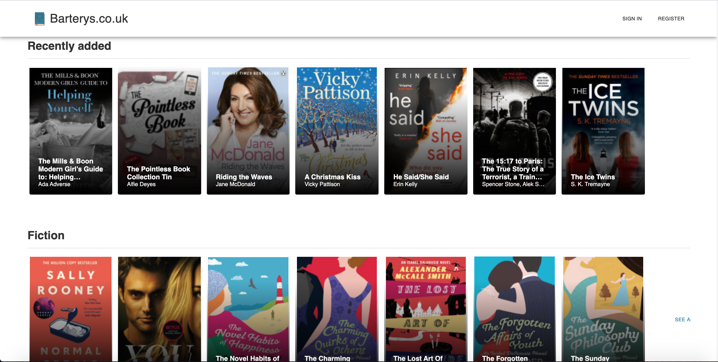This screenshot has height=362, width=718.
Task: Open the Barterys.co.uk home link
Action: point(89,19)
